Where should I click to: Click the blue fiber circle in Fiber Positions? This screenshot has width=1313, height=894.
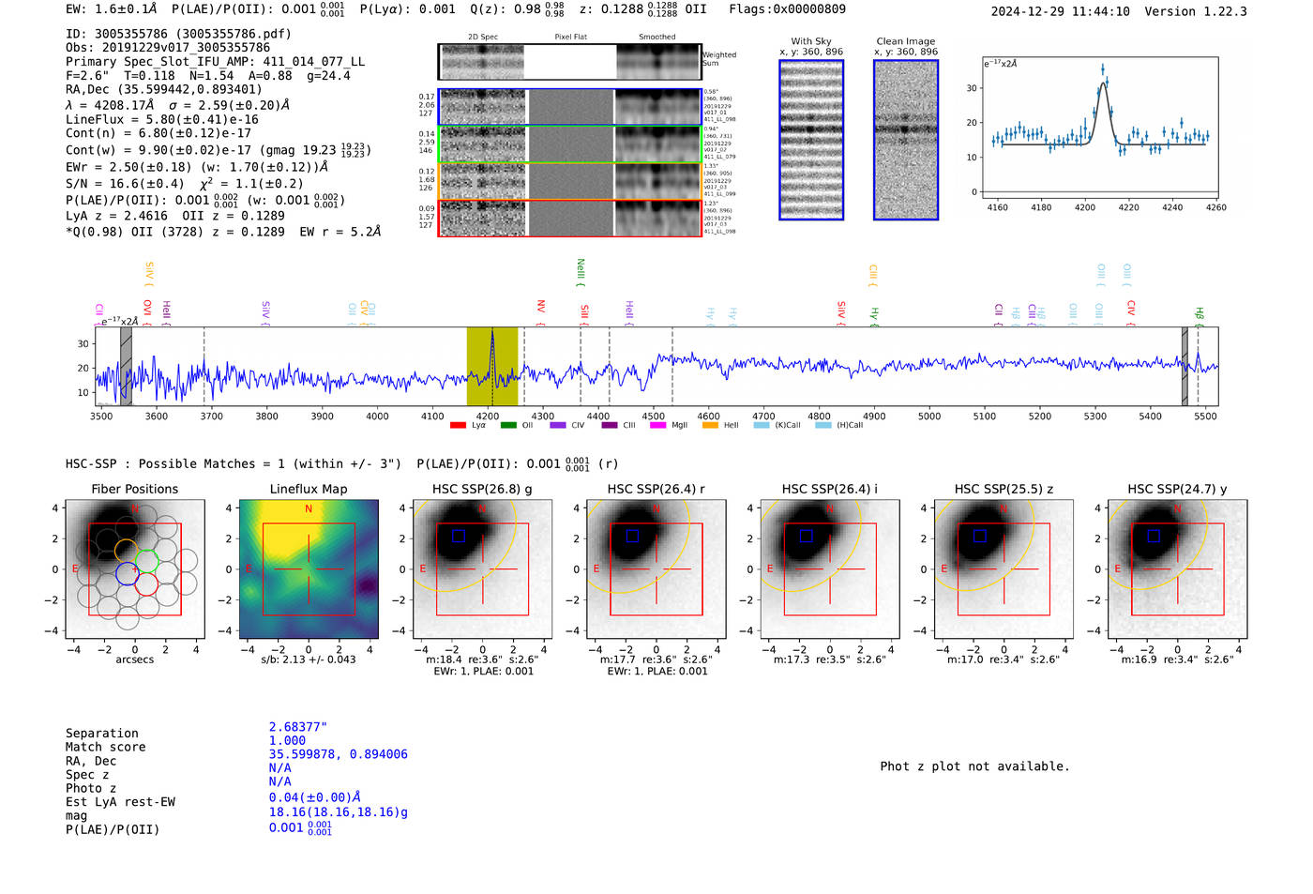[x=126, y=572]
